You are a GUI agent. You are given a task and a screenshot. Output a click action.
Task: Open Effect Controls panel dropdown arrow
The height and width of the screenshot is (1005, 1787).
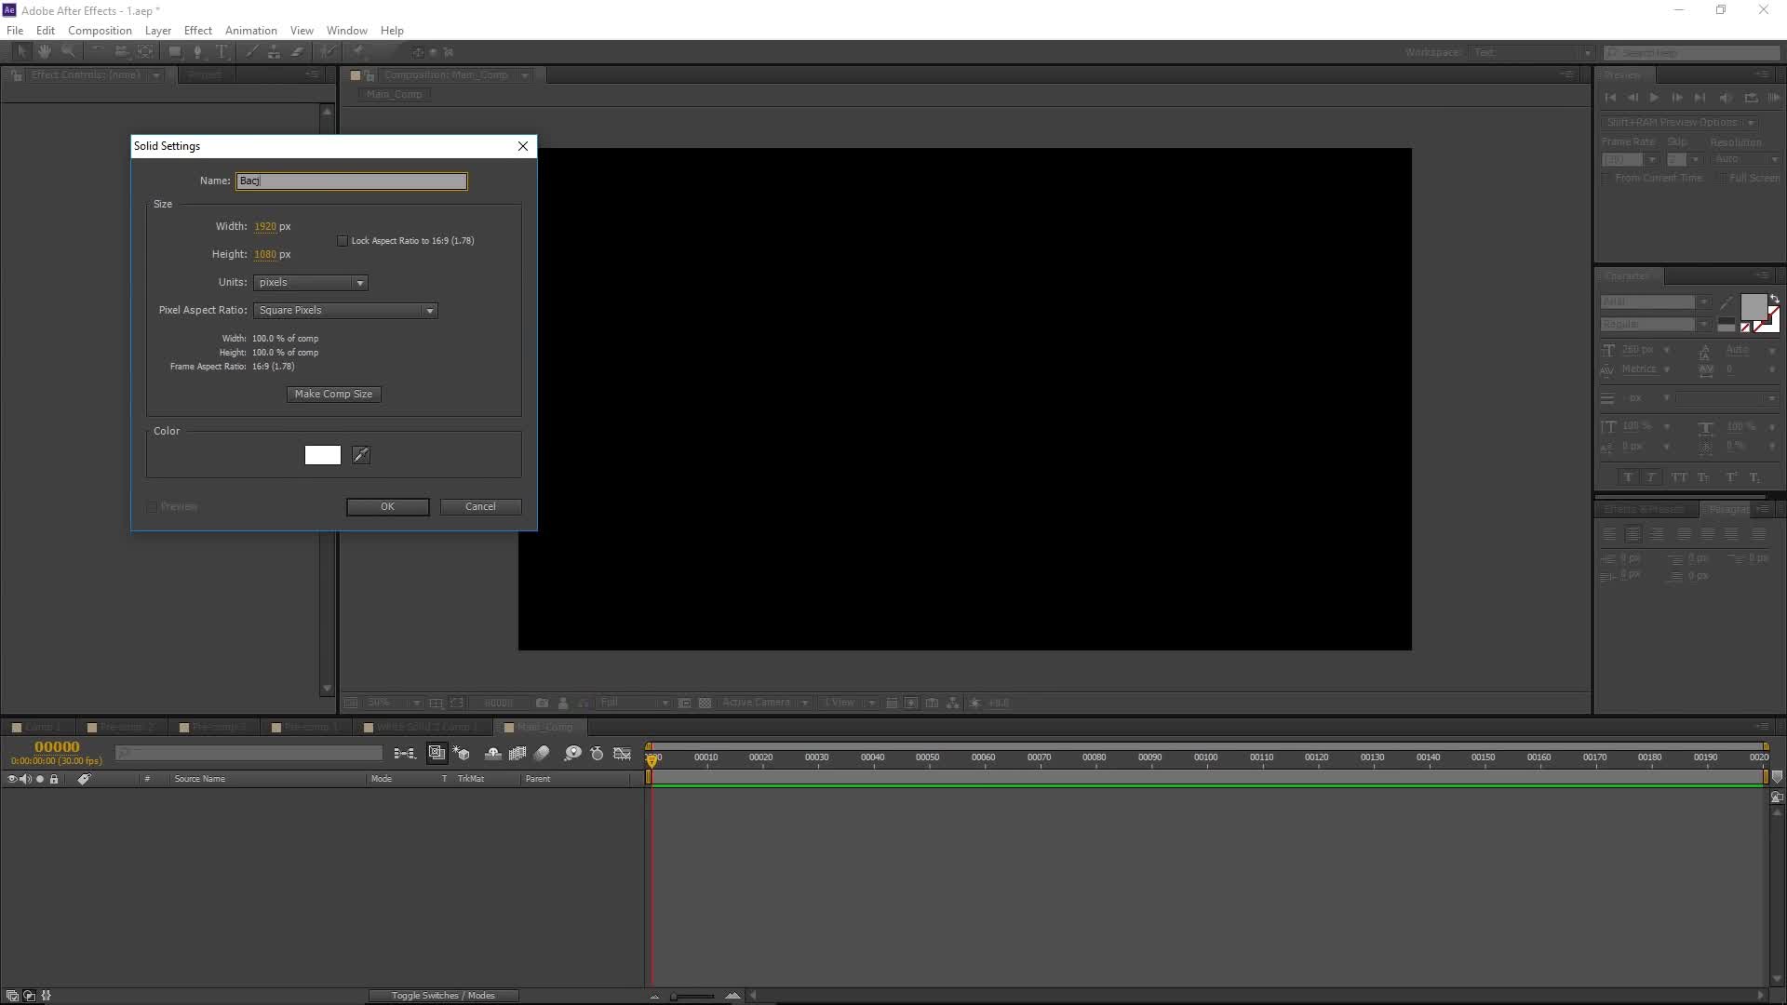point(156,75)
